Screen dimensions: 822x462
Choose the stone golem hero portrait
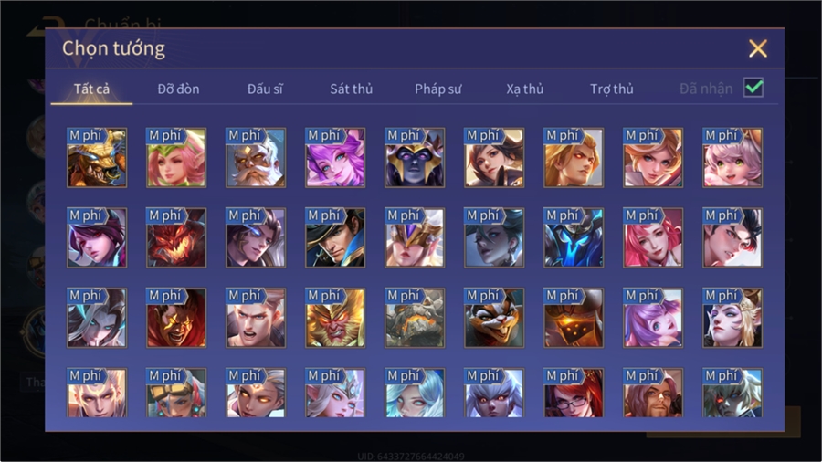coord(415,318)
